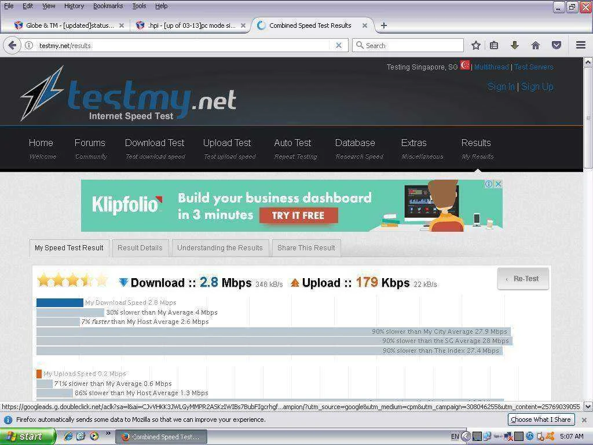
Task: Open a new tab with plus button
Action: [383, 25]
